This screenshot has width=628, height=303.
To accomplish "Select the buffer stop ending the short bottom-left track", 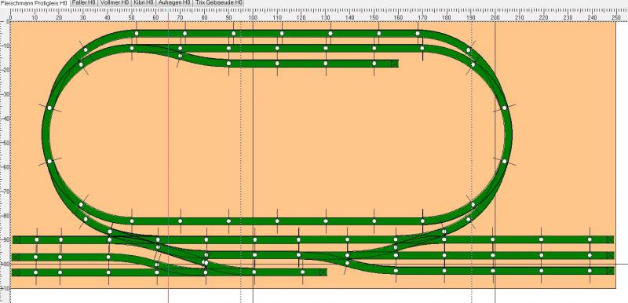I will 323,272.
